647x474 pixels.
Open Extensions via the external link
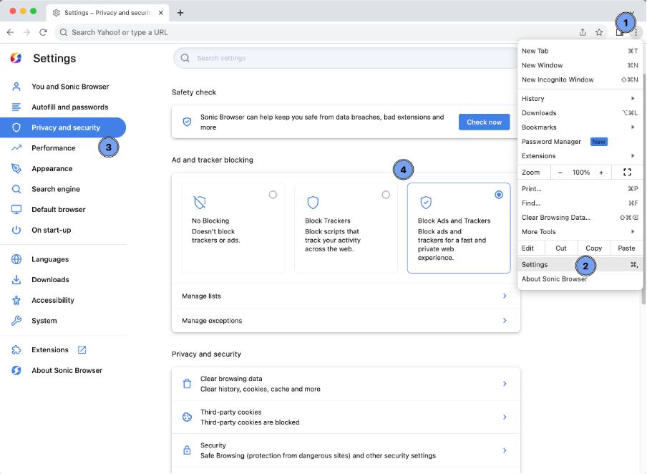pyautogui.click(x=81, y=349)
